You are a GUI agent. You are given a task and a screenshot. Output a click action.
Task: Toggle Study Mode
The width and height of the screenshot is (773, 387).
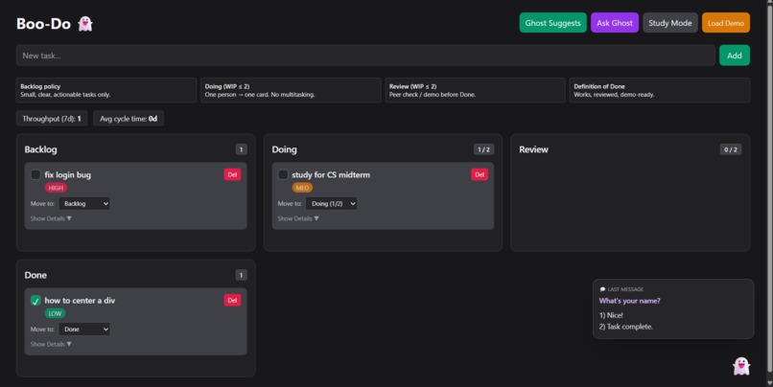[670, 23]
